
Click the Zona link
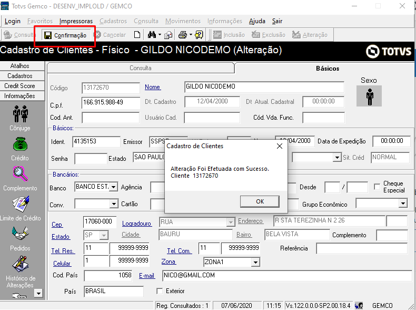[x=169, y=261]
